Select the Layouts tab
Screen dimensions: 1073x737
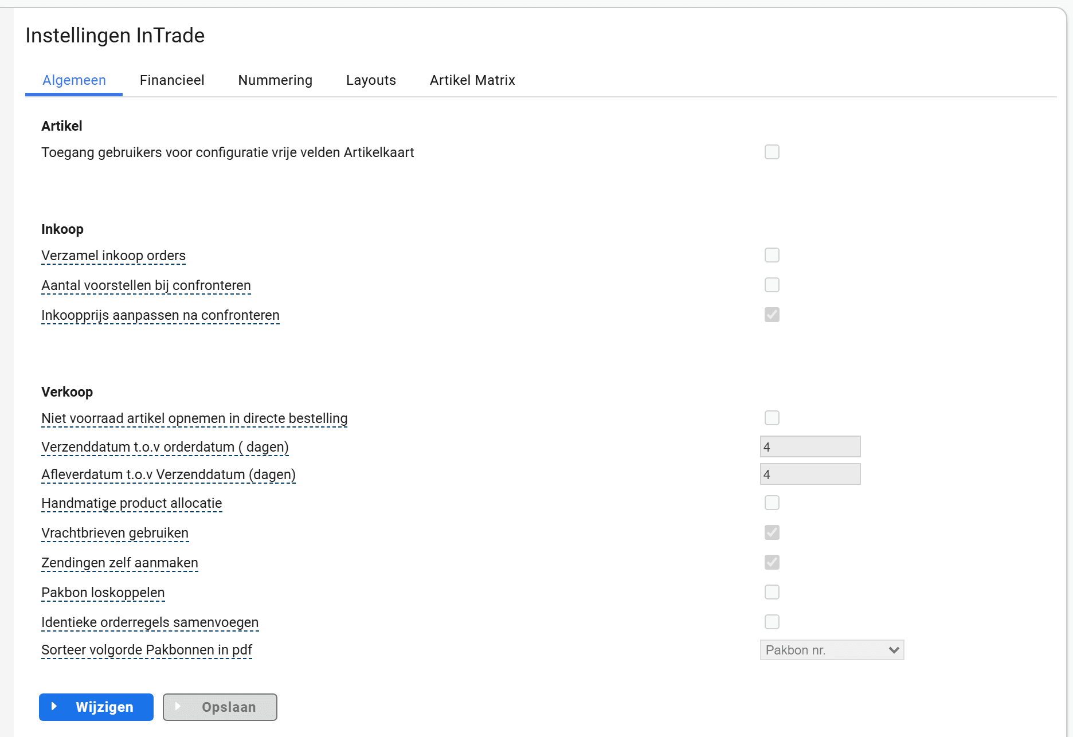coord(371,80)
